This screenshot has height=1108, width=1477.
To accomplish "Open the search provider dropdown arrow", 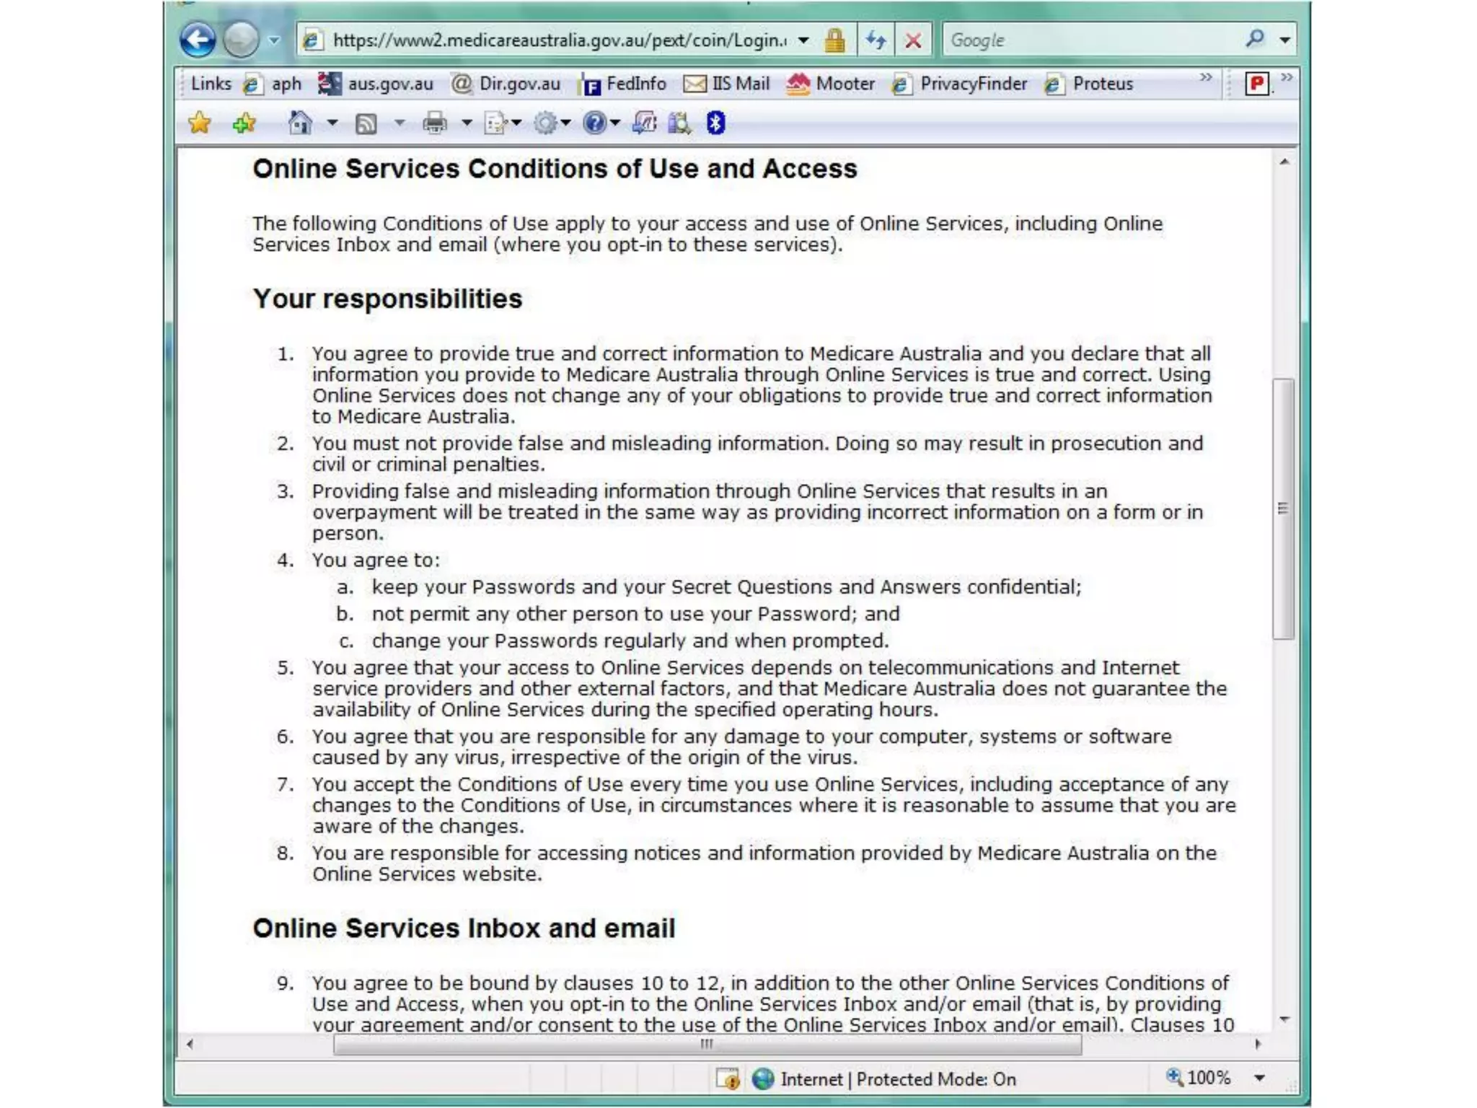I will 1284,40.
